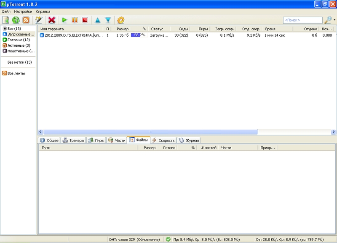
Task: Click horizontal scrollbar left arrow
Action: click(x=40, y=132)
